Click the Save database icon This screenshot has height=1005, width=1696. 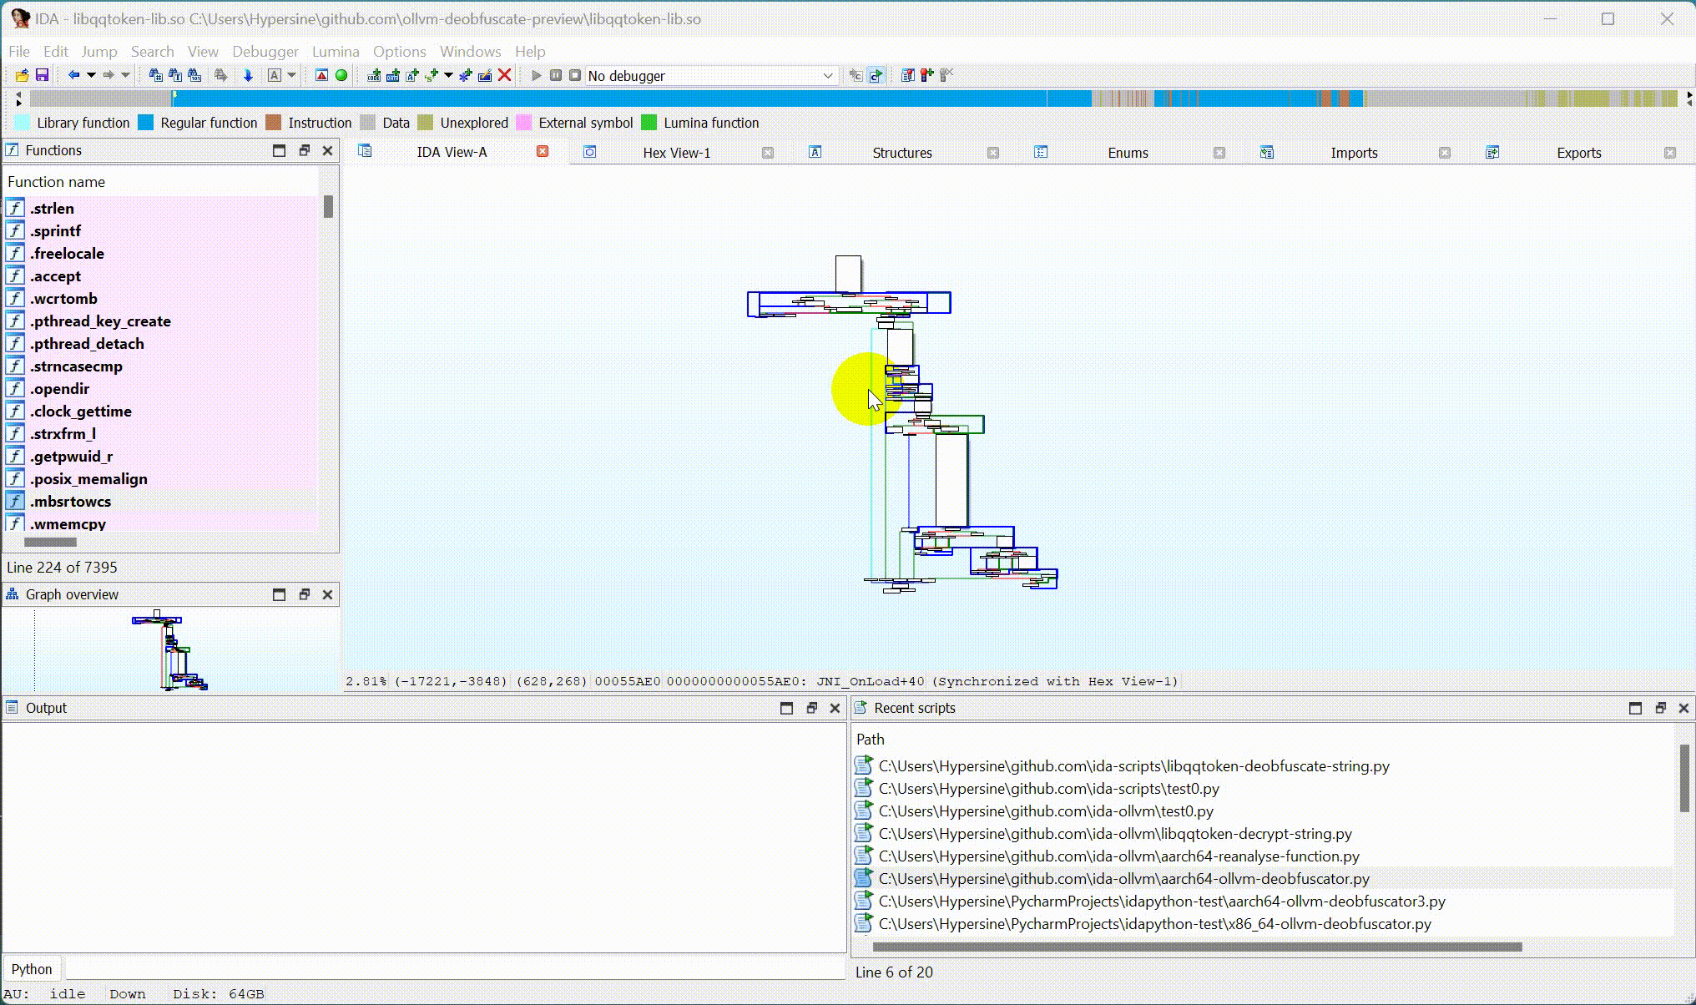coord(42,75)
